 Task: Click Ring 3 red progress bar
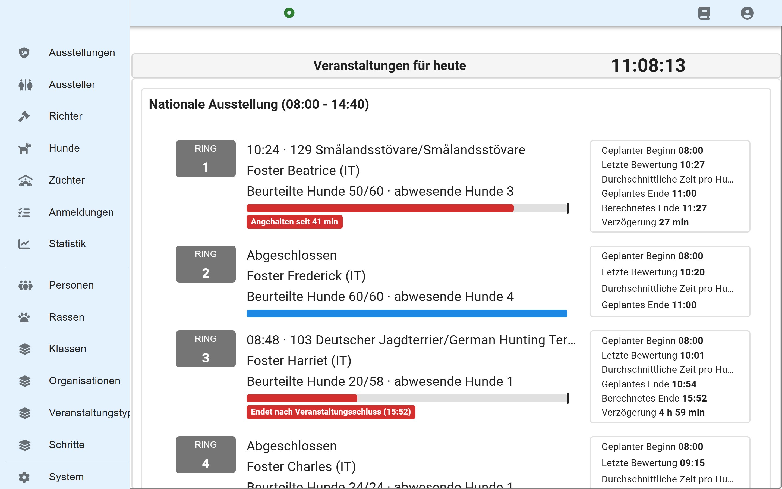point(302,398)
